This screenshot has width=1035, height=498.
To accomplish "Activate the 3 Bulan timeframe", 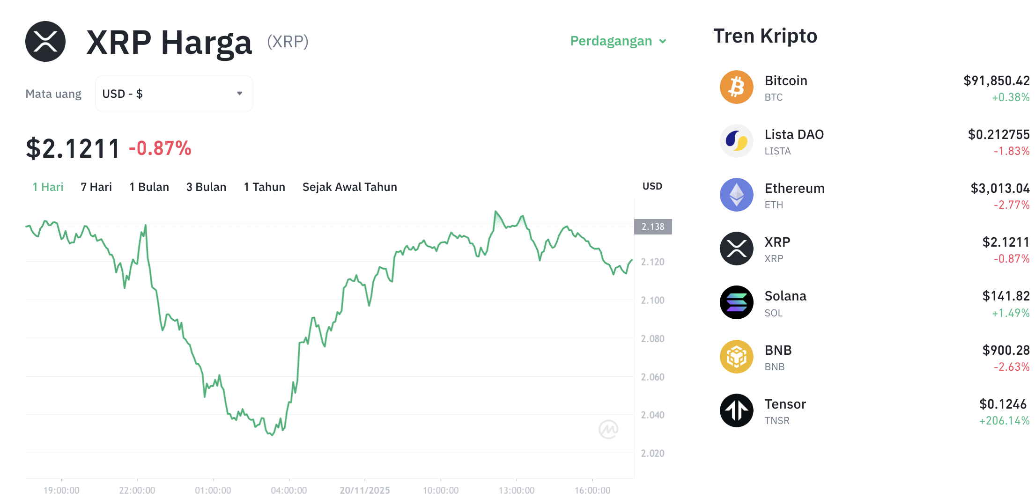I will pyautogui.click(x=206, y=187).
